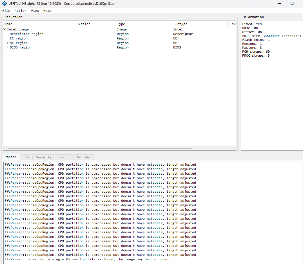Viewport: 303px width, 264px height.
Task: Click the 'Volume Top File' corrupted warning message
Action: coord(86,259)
